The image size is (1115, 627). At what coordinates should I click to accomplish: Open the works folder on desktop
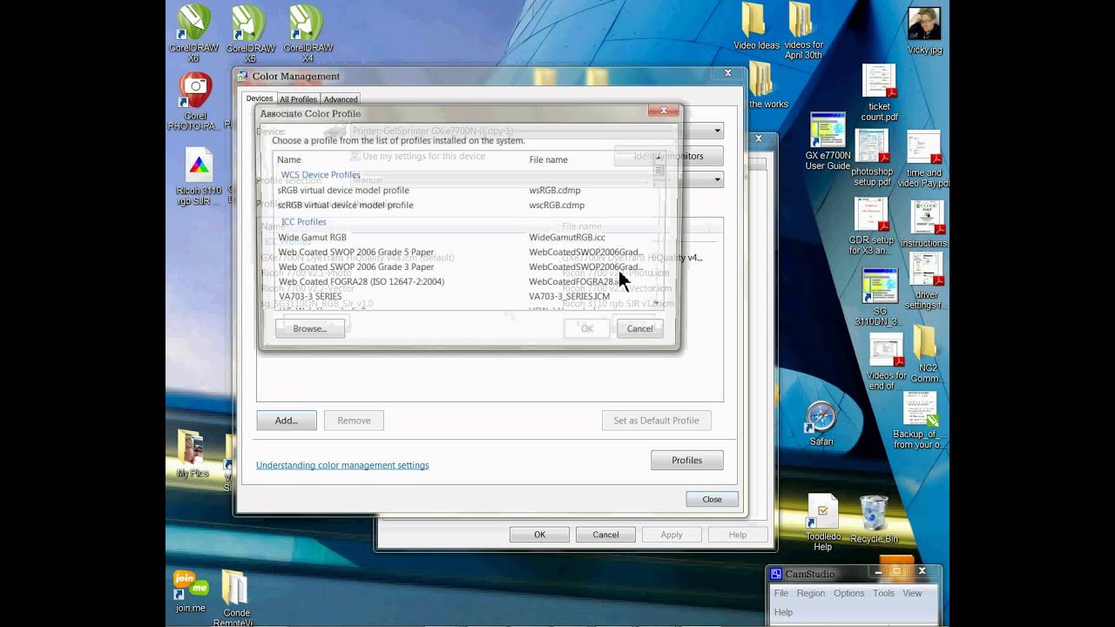point(763,85)
